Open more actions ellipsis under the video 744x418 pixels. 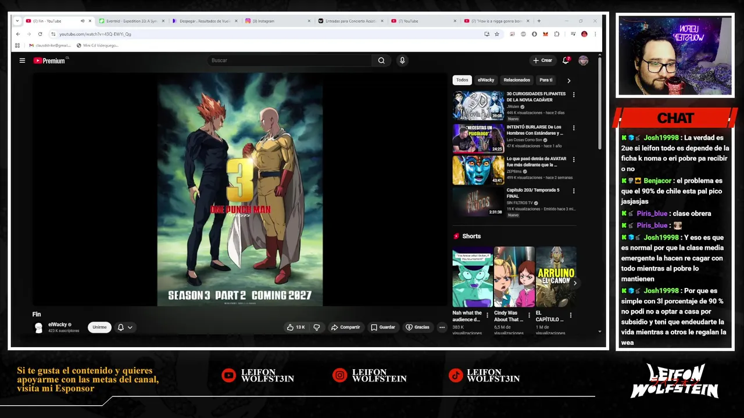point(442,327)
